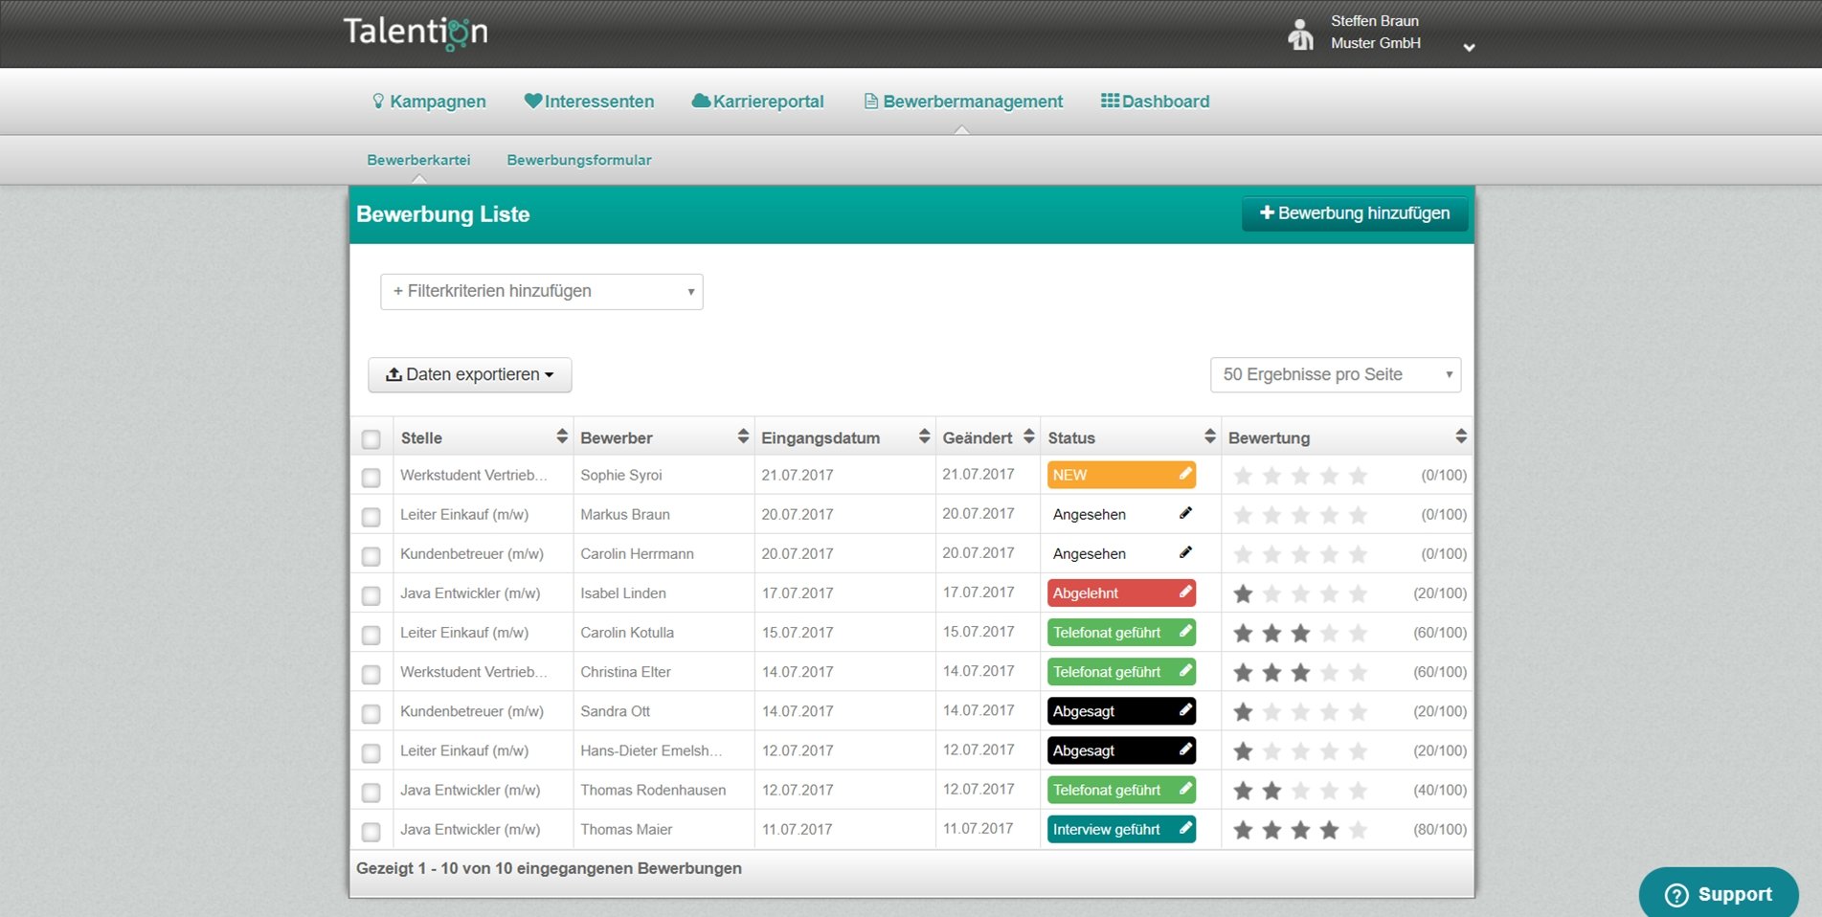Screen dimensions: 1822x917
Task: Open Karriereportal menu item
Action: click(x=758, y=101)
